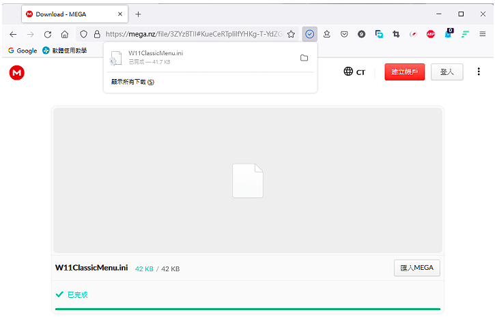
Task: Open the bookmarks tray icon in the toolbar
Action: click(x=327, y=34)
